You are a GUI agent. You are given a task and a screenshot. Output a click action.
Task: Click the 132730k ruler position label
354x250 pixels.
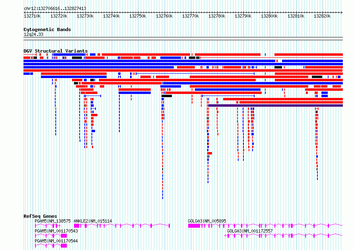coord(85,16)
